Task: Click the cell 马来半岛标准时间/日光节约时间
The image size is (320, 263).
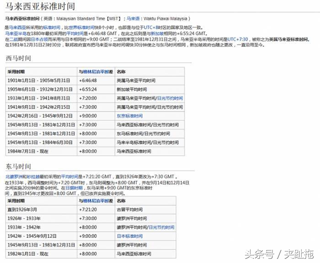Action: (x=150, y=143)
